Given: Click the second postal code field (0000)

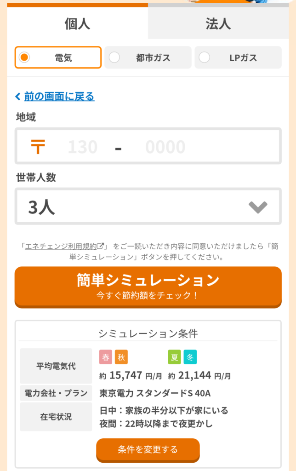Looking at the screenshot, I should pyautogui.click(x=165, y=147).
